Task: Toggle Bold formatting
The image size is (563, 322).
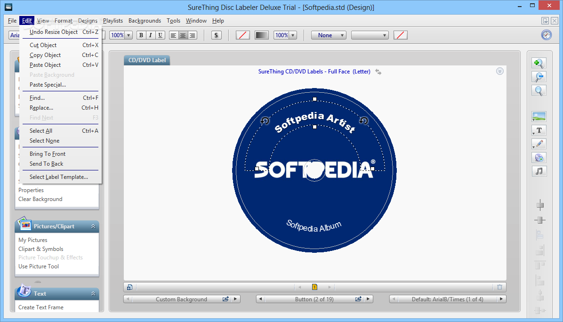Action: click(141, 35)
